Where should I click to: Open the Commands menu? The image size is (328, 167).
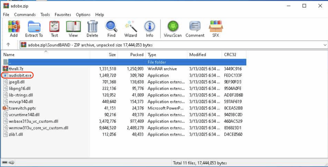[x=25, y=15]
